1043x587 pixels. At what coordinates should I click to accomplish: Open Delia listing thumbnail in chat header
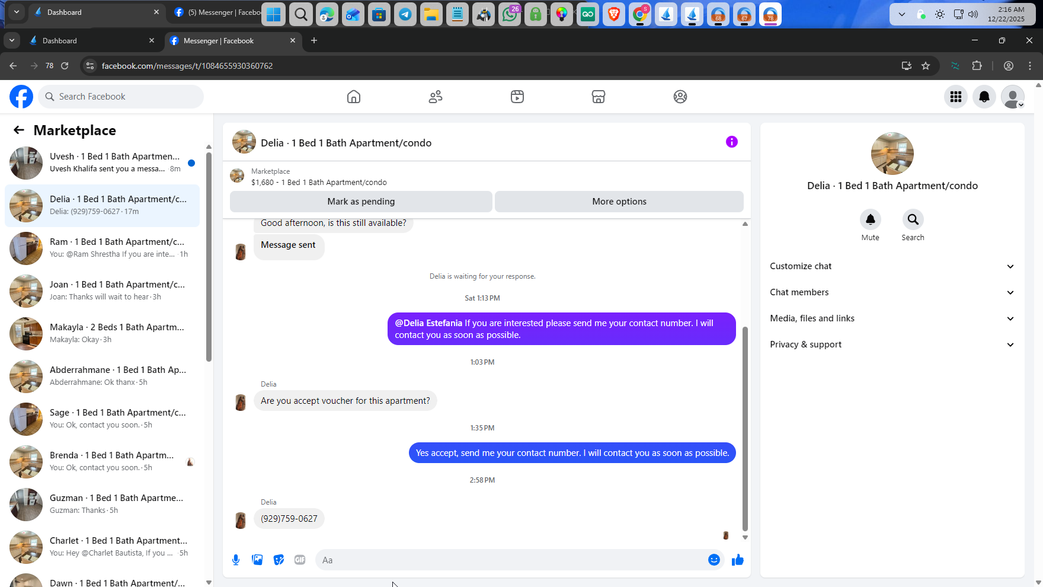pyautogui.click(x=244, y=142)
